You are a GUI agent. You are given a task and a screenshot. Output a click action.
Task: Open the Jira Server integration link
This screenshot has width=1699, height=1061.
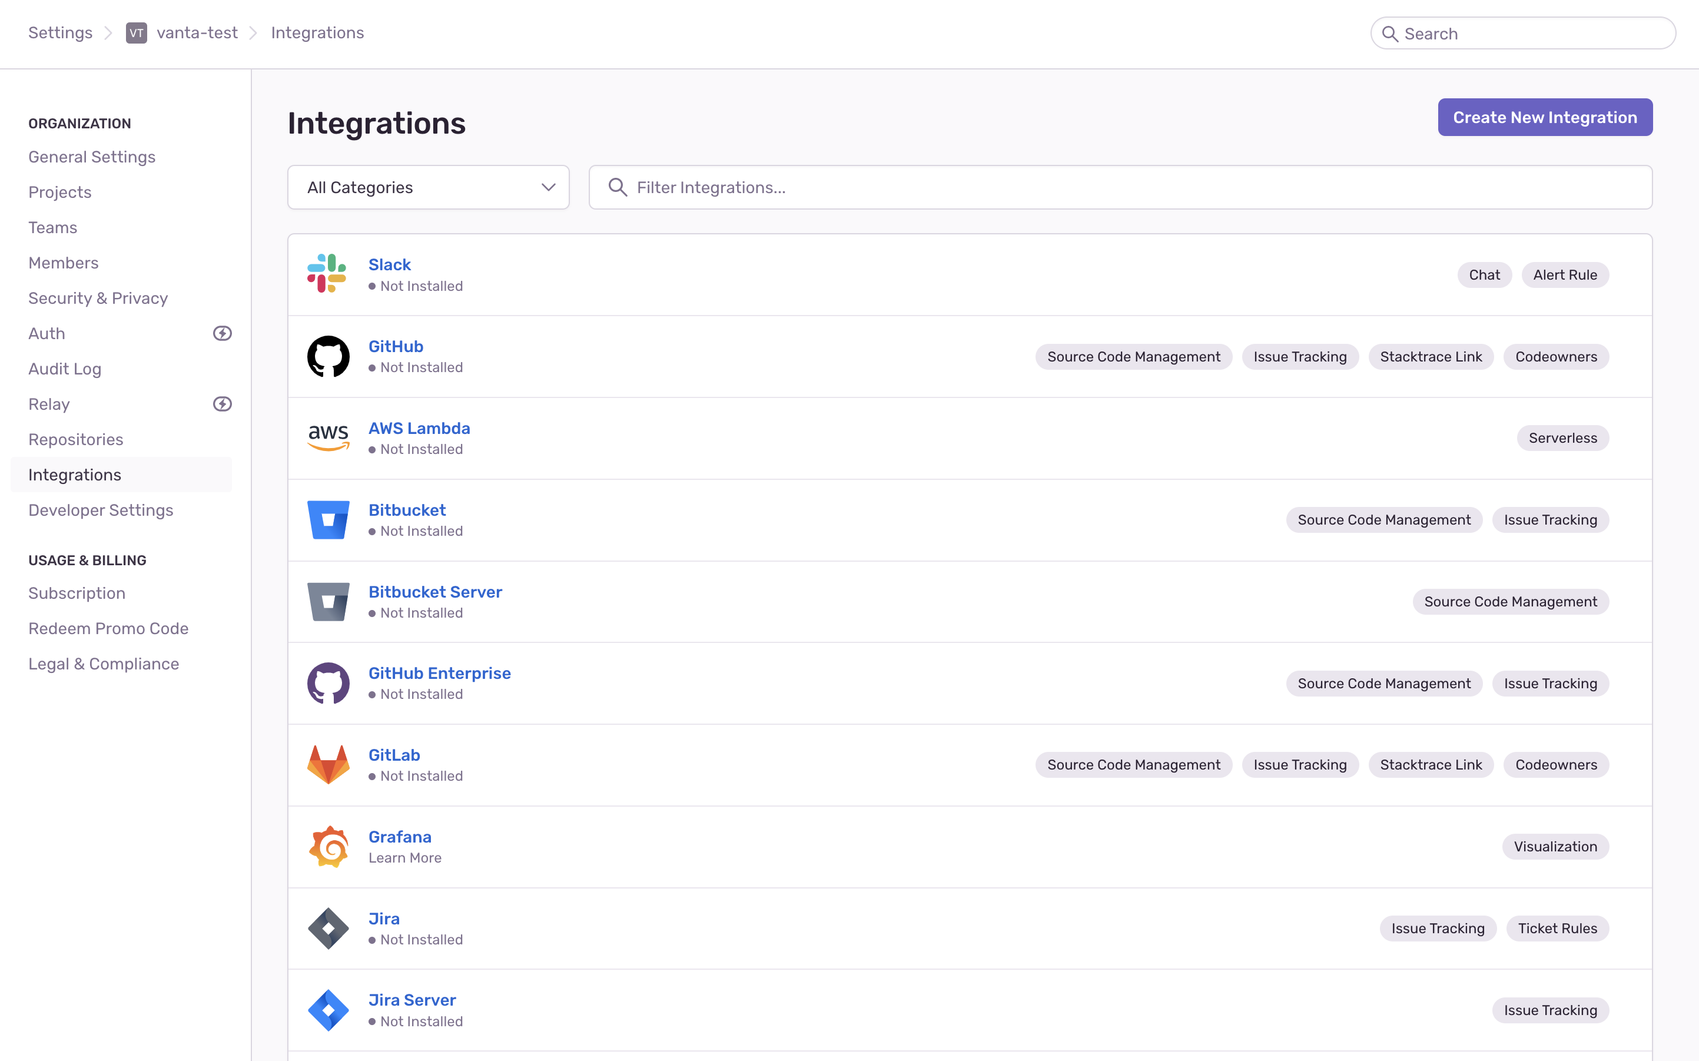[x=412, y=1000]
